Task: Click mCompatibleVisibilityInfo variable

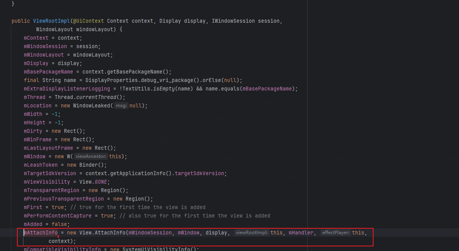Action: click(62, 249)
